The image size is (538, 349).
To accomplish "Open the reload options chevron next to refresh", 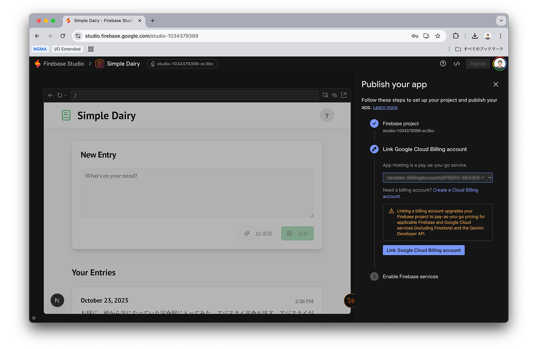I will coord(64,95).
